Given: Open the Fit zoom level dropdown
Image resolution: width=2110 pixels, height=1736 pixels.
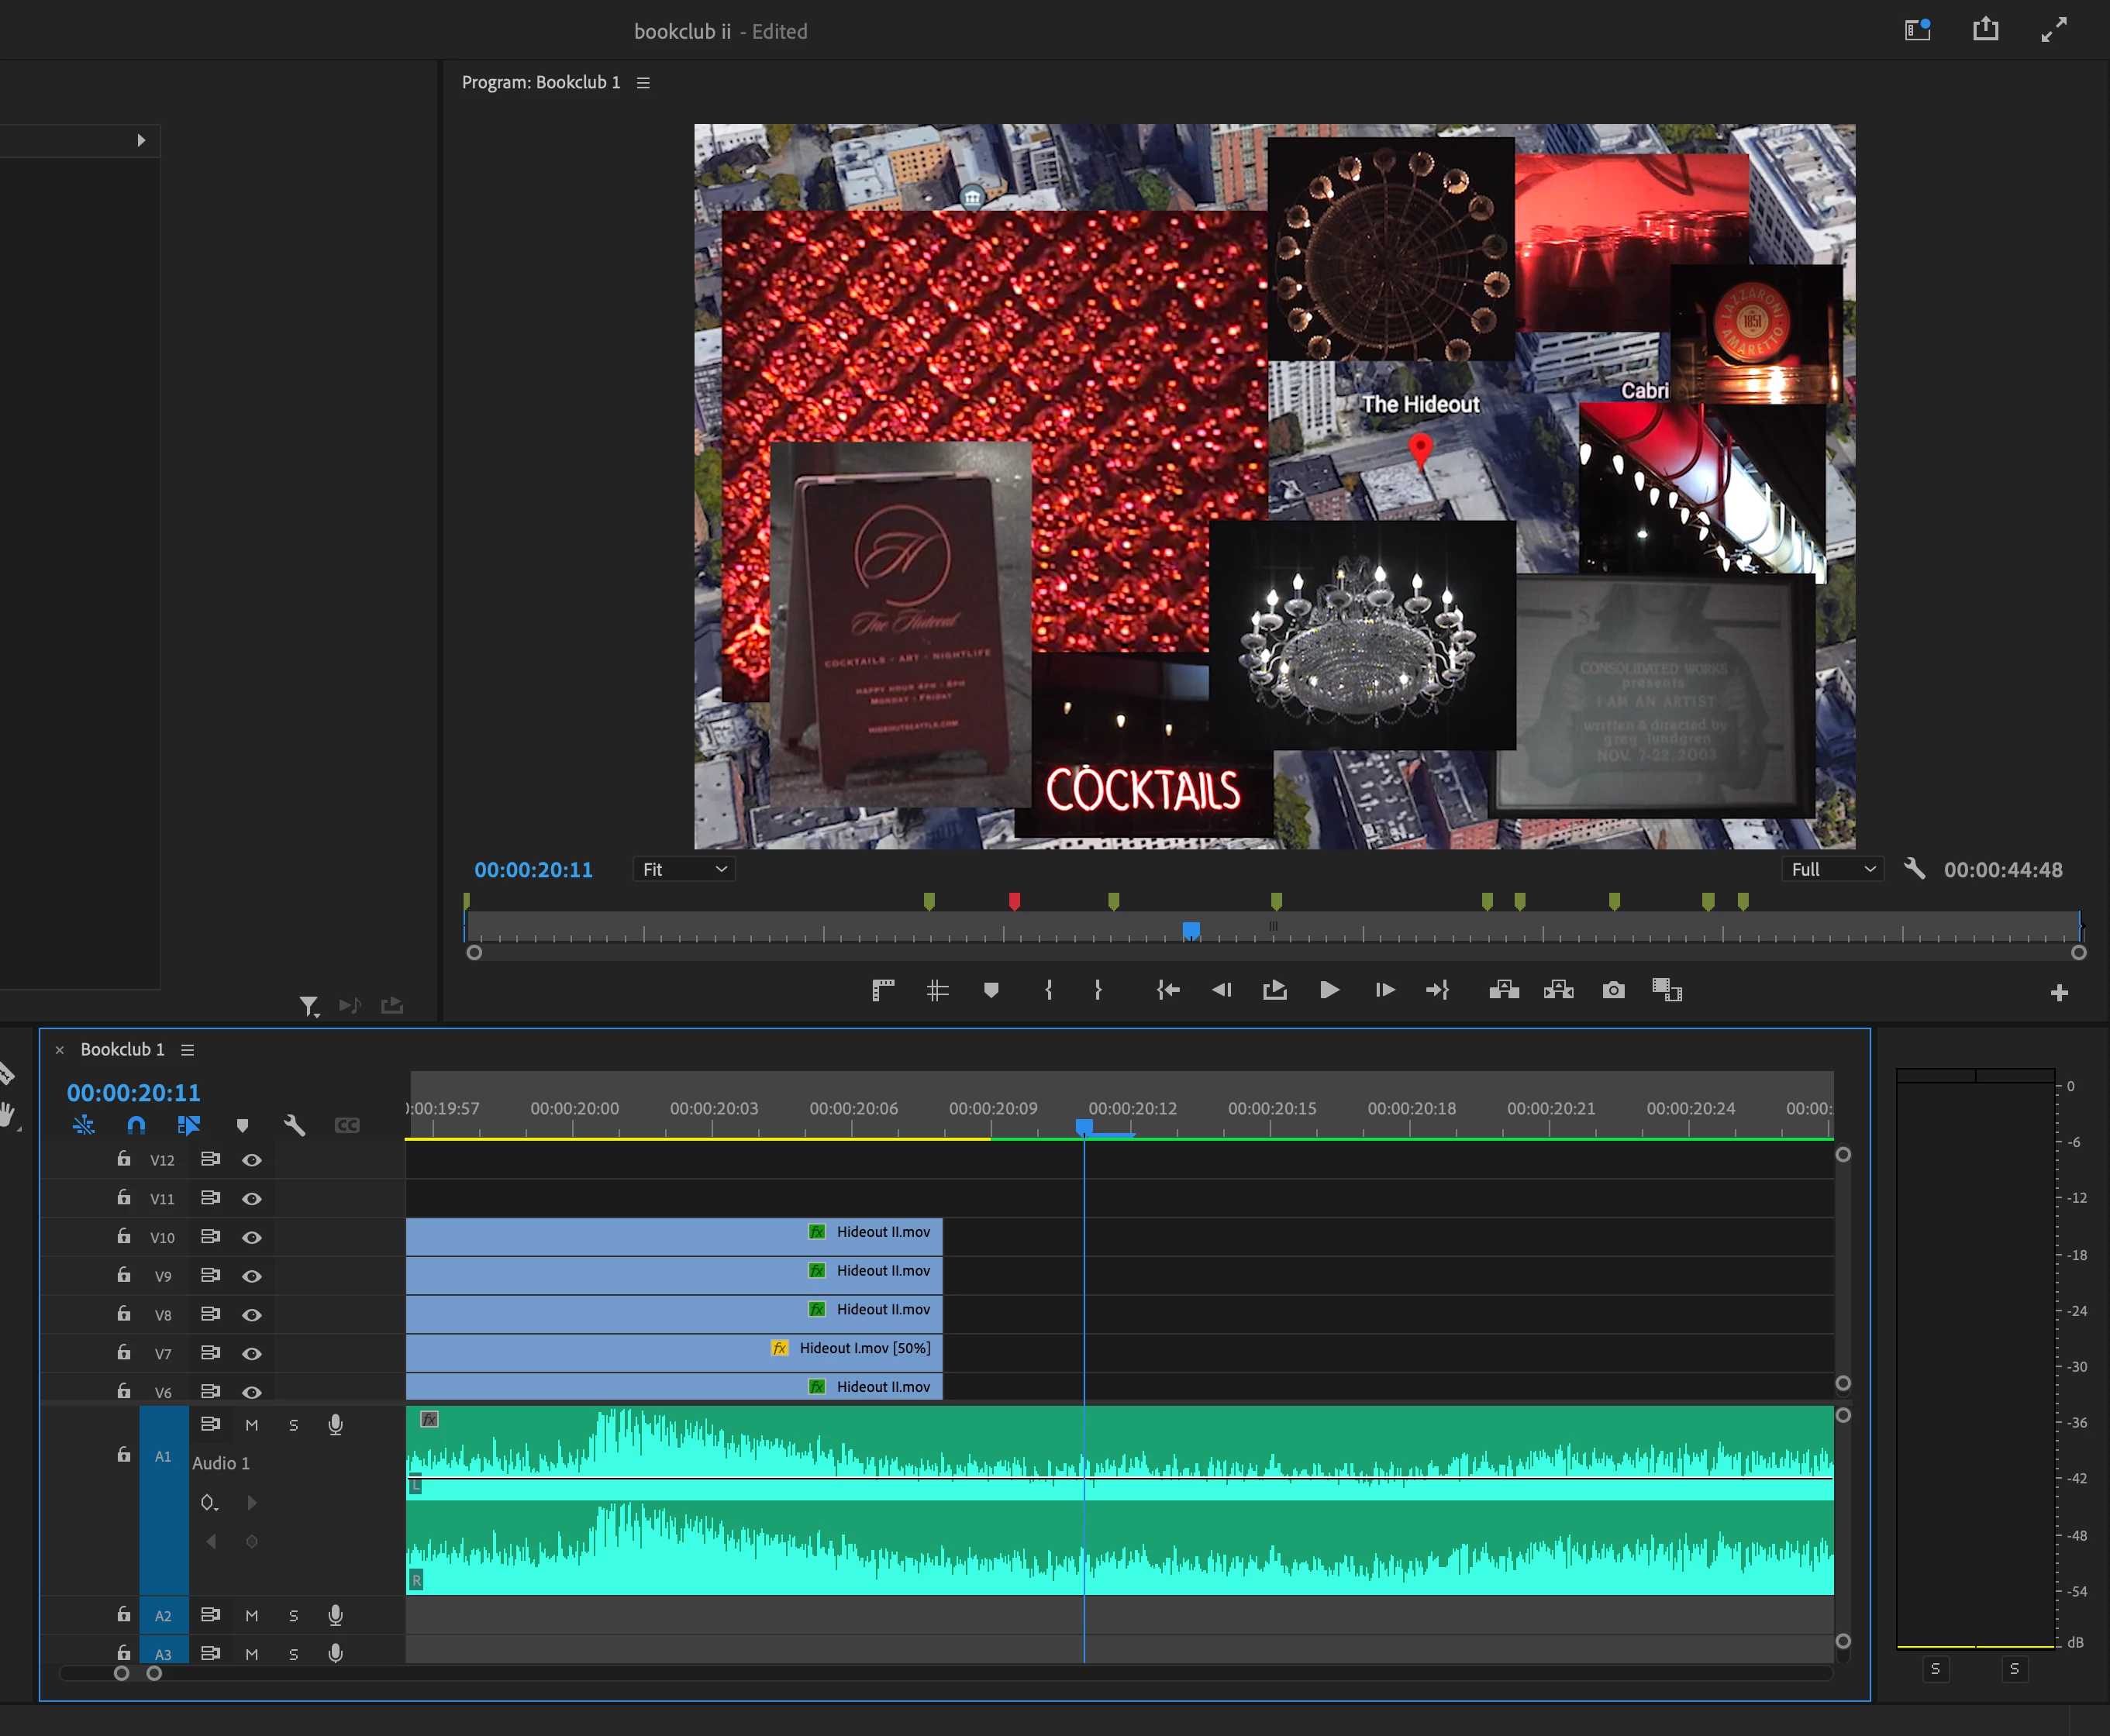Looking at the screenshot, I should (x=684, y=869).
